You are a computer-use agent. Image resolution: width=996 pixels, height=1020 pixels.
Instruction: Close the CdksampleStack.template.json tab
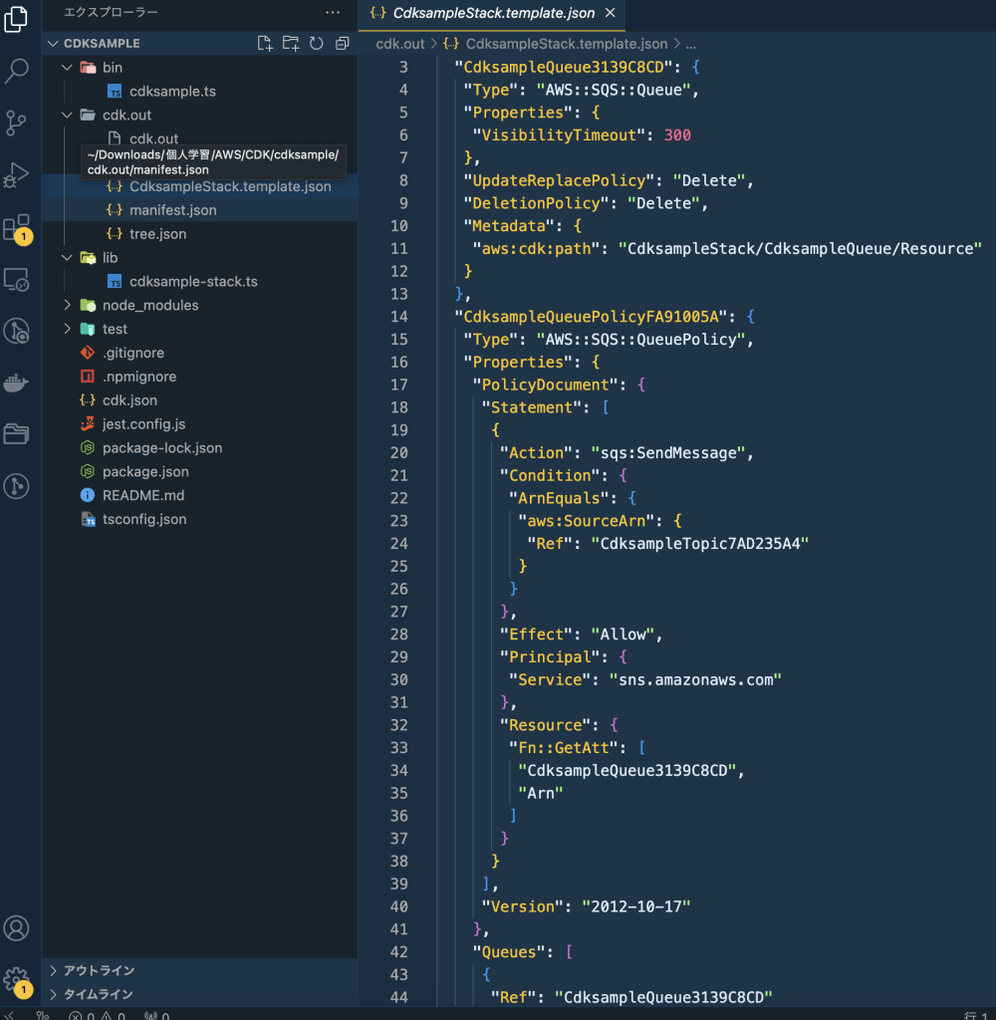(610, 13)
